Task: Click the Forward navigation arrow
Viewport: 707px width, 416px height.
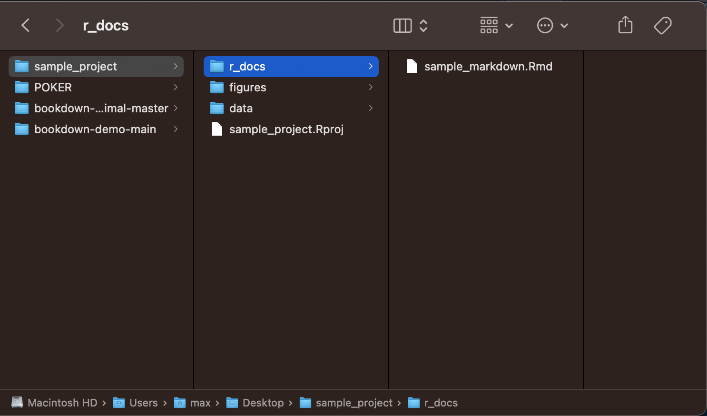Action: point(59,25)
